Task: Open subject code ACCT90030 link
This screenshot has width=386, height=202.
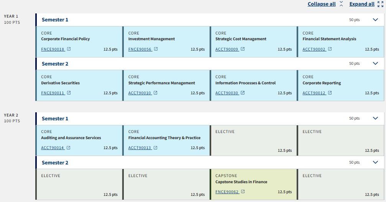Action: [227, 93]
